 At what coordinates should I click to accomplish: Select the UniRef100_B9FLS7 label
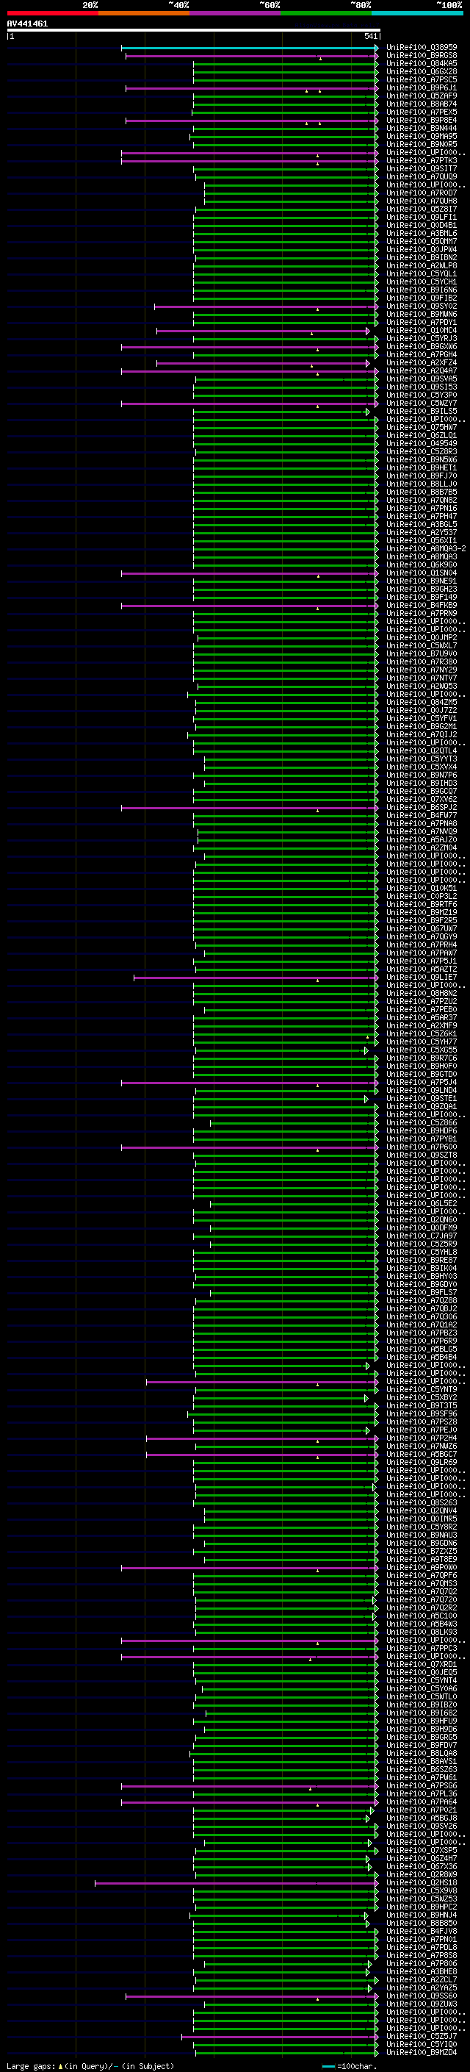coord(422,1293)
